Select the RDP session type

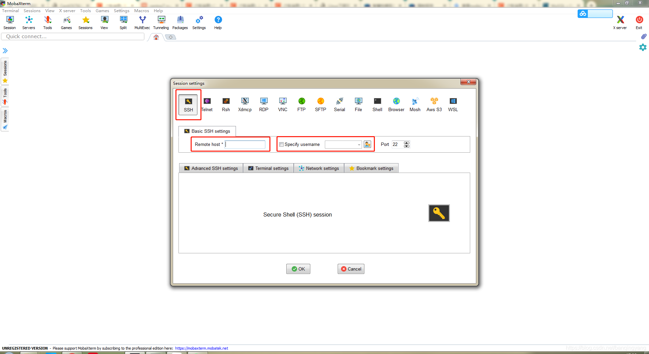[264, 105]
